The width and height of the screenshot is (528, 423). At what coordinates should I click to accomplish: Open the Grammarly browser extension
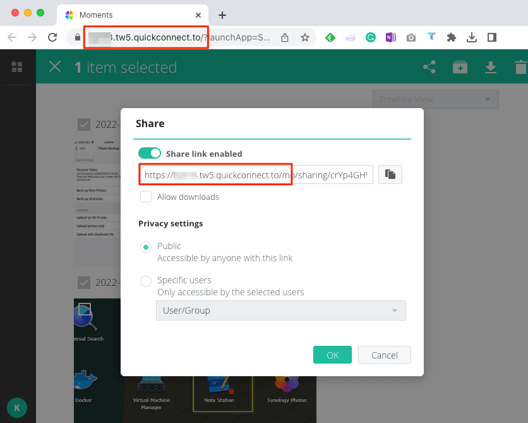click(x=371, y=37)
